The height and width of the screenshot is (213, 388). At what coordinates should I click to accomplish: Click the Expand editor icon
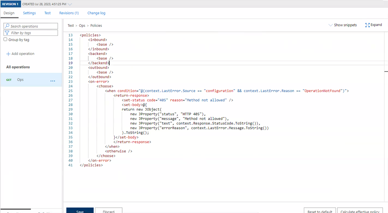pos(367,25)
